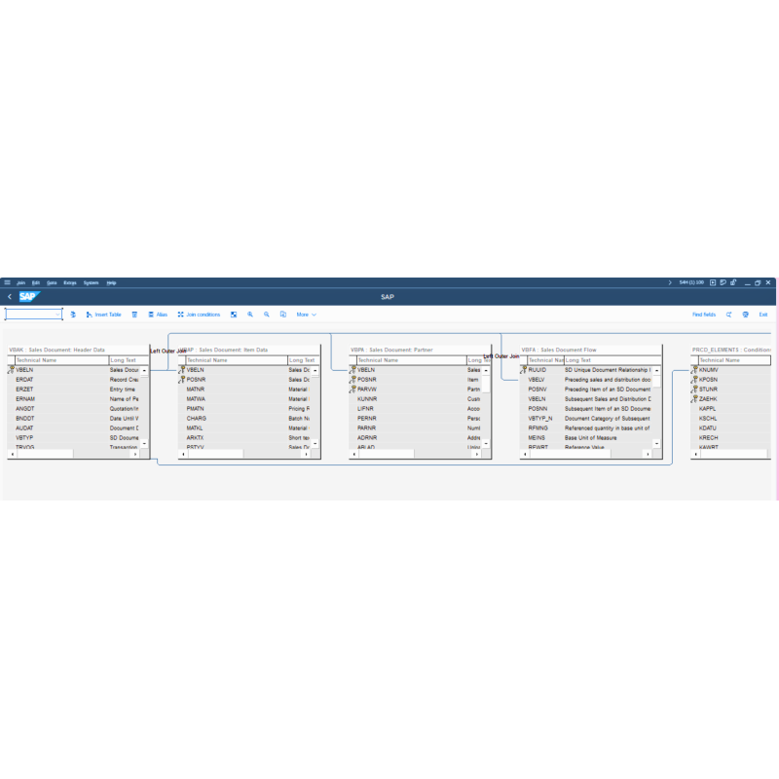The image size is (779, 779).
Task: Click the zoom in magnifier icon
Action: (x=250, y=315)
